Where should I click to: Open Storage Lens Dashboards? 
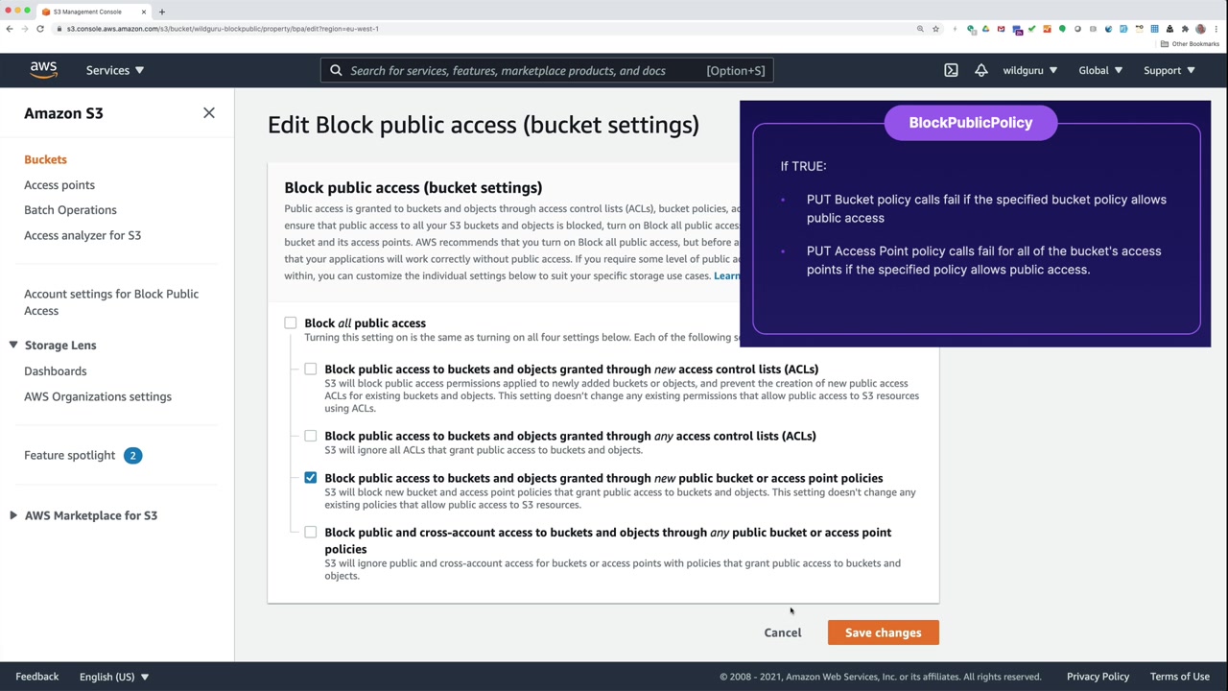[55, 370]
